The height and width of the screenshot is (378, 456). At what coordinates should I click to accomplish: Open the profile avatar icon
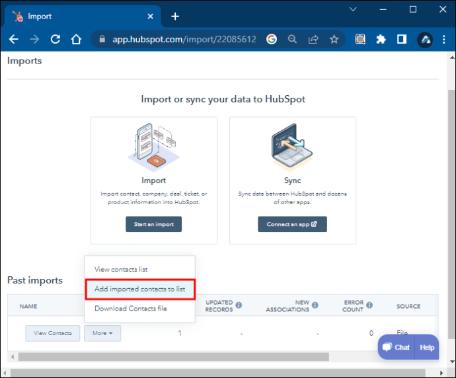pos(425,40)
